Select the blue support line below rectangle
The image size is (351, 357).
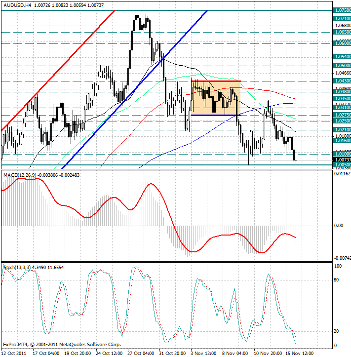[216, 115]
